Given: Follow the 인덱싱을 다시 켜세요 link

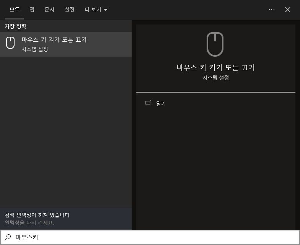Looking at the screenshot, I should tap(29, 223).
